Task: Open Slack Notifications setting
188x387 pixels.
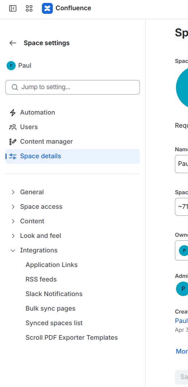Action: [x=54, y=294]
